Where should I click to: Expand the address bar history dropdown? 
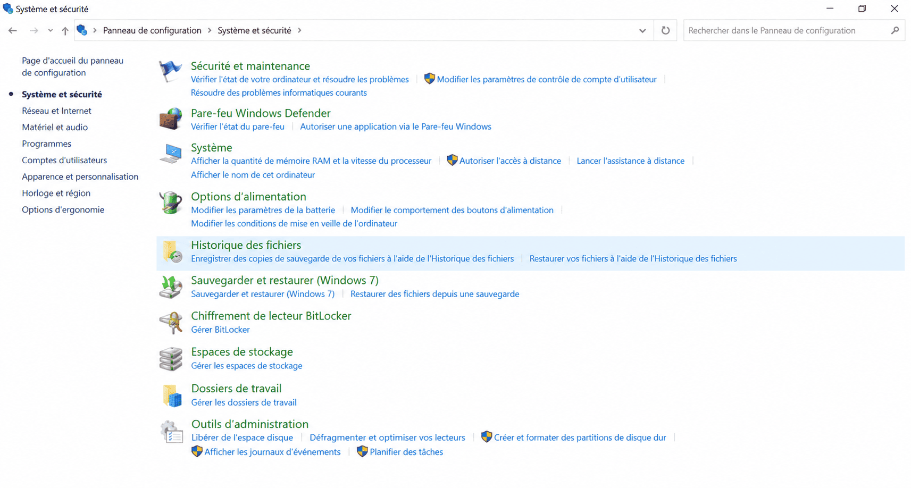[x=642, y=30]
